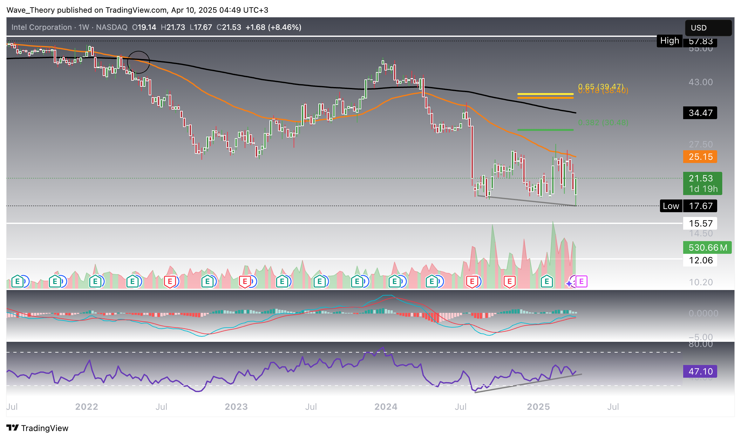741x439 pixels.
Task: Click the closing value C21.53 in header
Action: pos(229,27)
